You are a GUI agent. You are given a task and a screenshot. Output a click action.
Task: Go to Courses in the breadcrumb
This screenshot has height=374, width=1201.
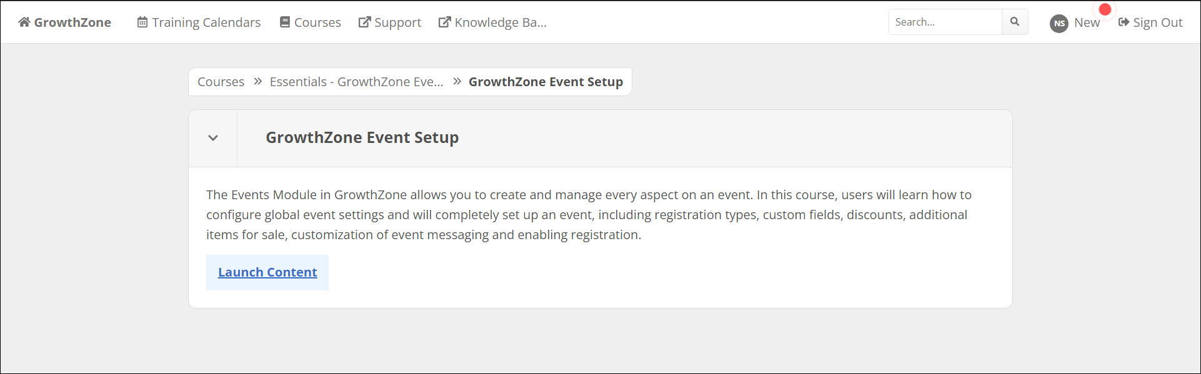[x=221, y=82]
